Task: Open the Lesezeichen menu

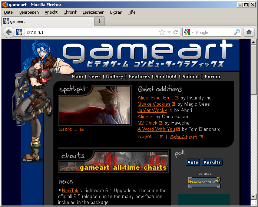Action: tap(93, 12)
